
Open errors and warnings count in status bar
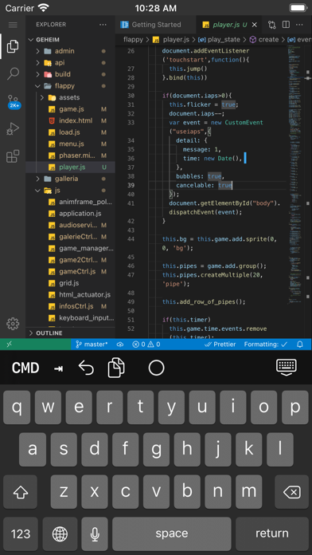(146, 344)
